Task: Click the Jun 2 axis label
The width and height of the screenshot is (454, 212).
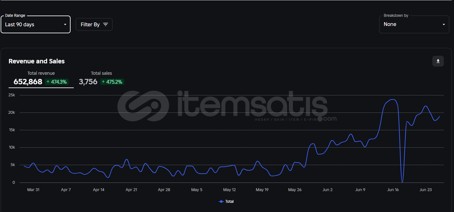Action: pos(327,190)
